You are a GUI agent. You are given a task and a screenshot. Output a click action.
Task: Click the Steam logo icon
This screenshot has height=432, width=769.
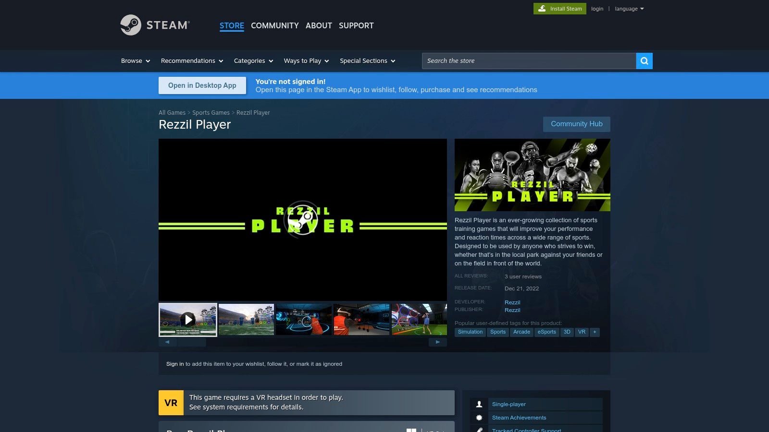pos(131,25)
